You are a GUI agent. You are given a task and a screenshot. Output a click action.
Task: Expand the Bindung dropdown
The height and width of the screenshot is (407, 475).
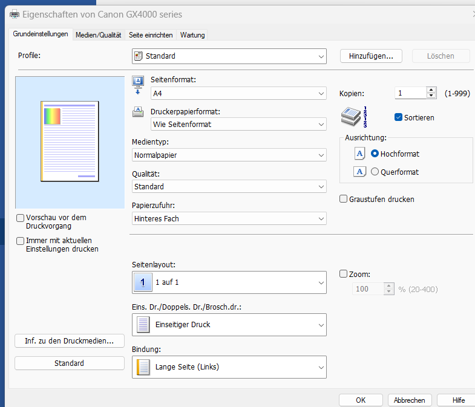coord(229,367)
